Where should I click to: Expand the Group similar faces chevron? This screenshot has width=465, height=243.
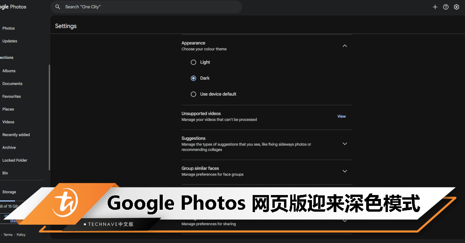345,171
